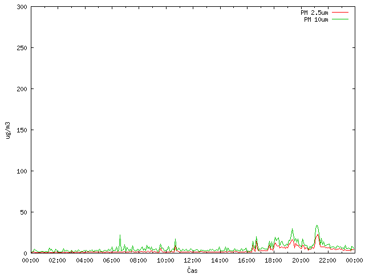
Task: Click the 14:00 time label
Action: point(220,260)
